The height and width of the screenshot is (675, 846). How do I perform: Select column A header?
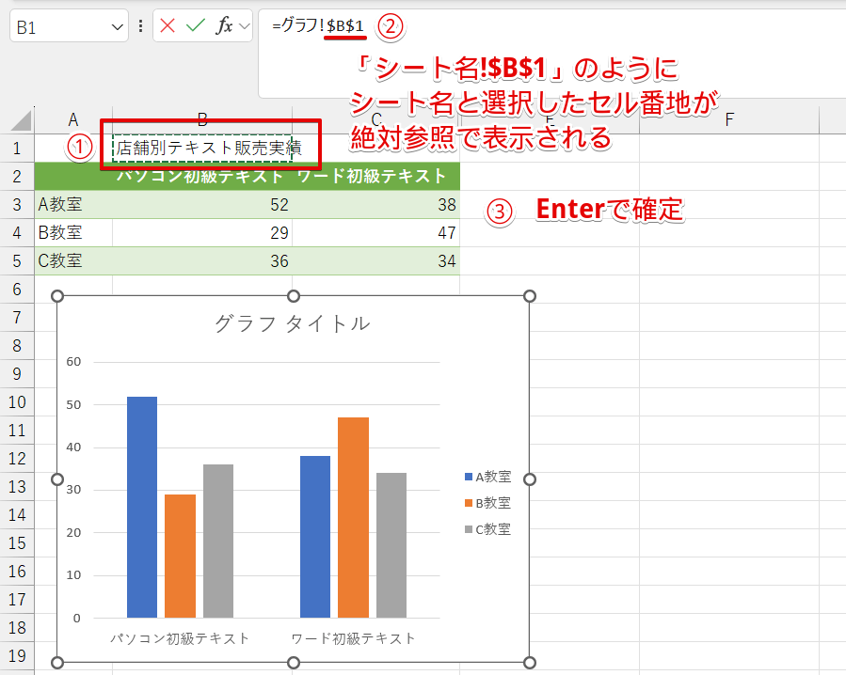73,119
